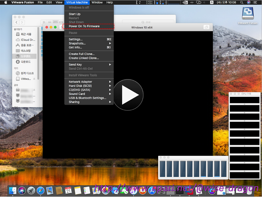Click the view mode button in Windows 10 x64 titlebar

207,27
